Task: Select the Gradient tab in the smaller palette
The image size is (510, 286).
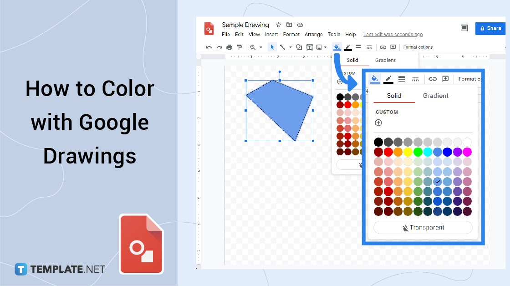Action: (385, 60)
